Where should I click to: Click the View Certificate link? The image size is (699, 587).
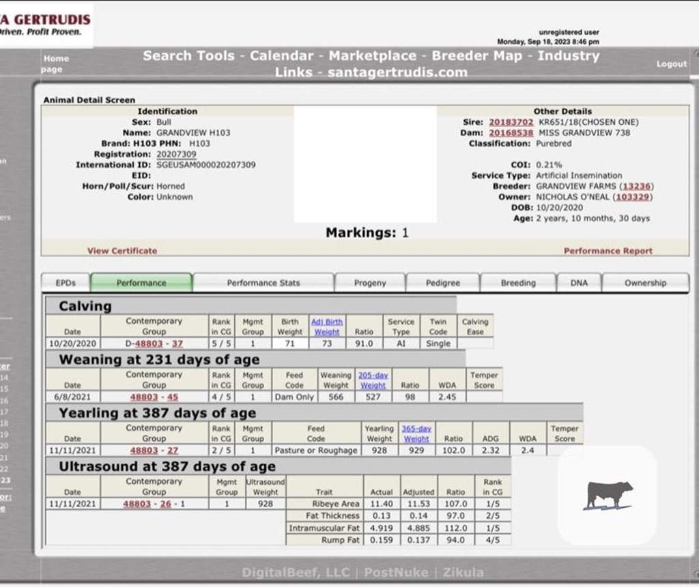click(122, 250)
